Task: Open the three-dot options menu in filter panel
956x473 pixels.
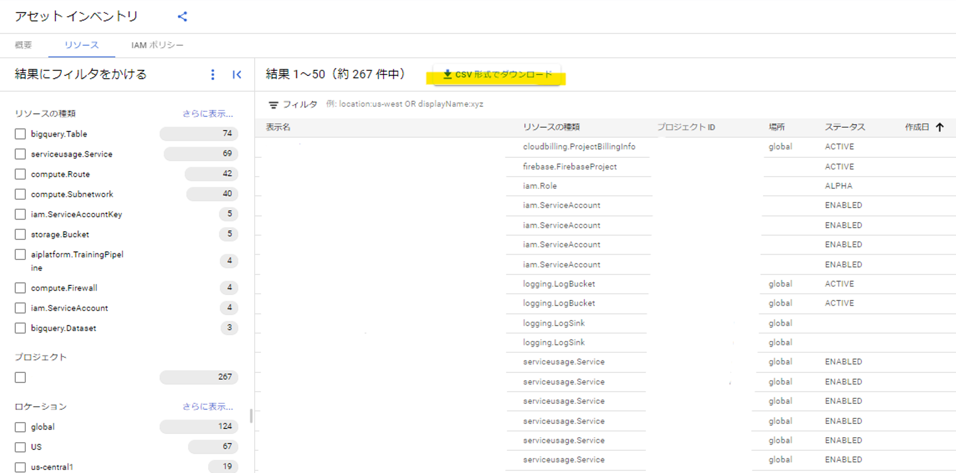Action: (213, 74)
